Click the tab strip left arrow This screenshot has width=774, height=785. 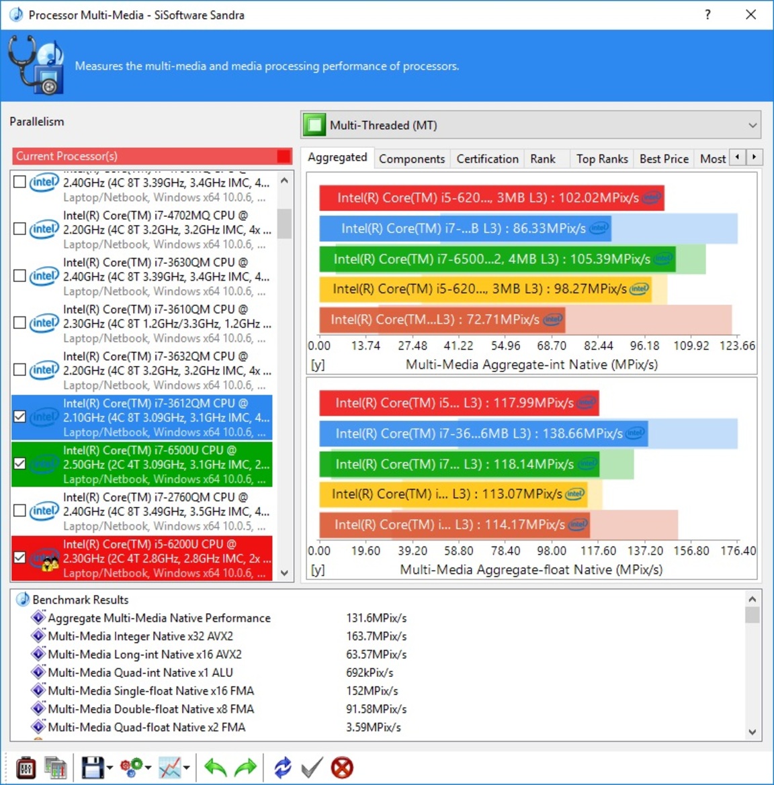click(x=738, y=157)
